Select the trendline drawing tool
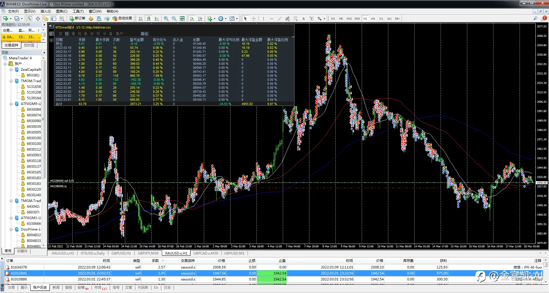Image resolution: width=549 pixels, height=293 pixels. pyautogui.click(x=279, y=19)
